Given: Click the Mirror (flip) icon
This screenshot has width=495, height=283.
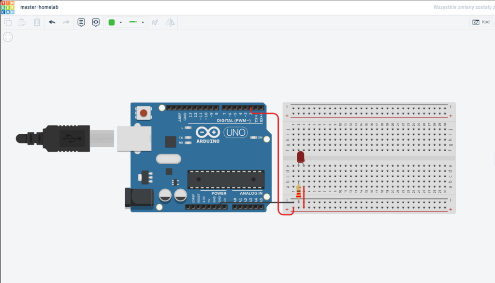Looking at the screenshot, I should point(170,22).
